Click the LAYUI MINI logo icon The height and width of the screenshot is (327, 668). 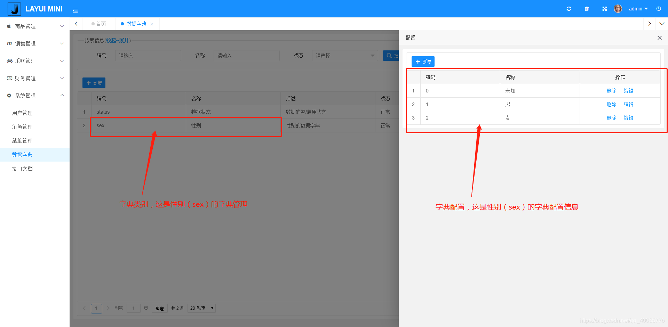point(14,9)
